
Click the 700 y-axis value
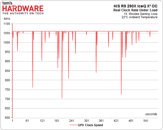pyautogui.click(x=7, y=99)
